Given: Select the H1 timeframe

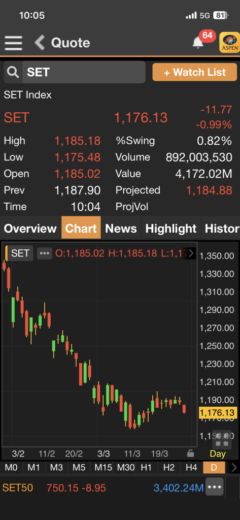Looking at the screenshot, I should pyautogui.click(x=146, y=468).
